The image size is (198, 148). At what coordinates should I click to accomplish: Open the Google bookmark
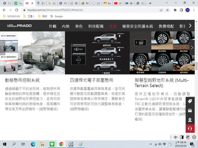(57, 16)
